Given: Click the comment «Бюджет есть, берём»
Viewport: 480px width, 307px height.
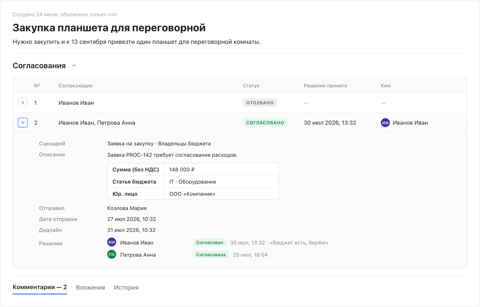Looking at the screenshot, I should (x=299, y=243).
